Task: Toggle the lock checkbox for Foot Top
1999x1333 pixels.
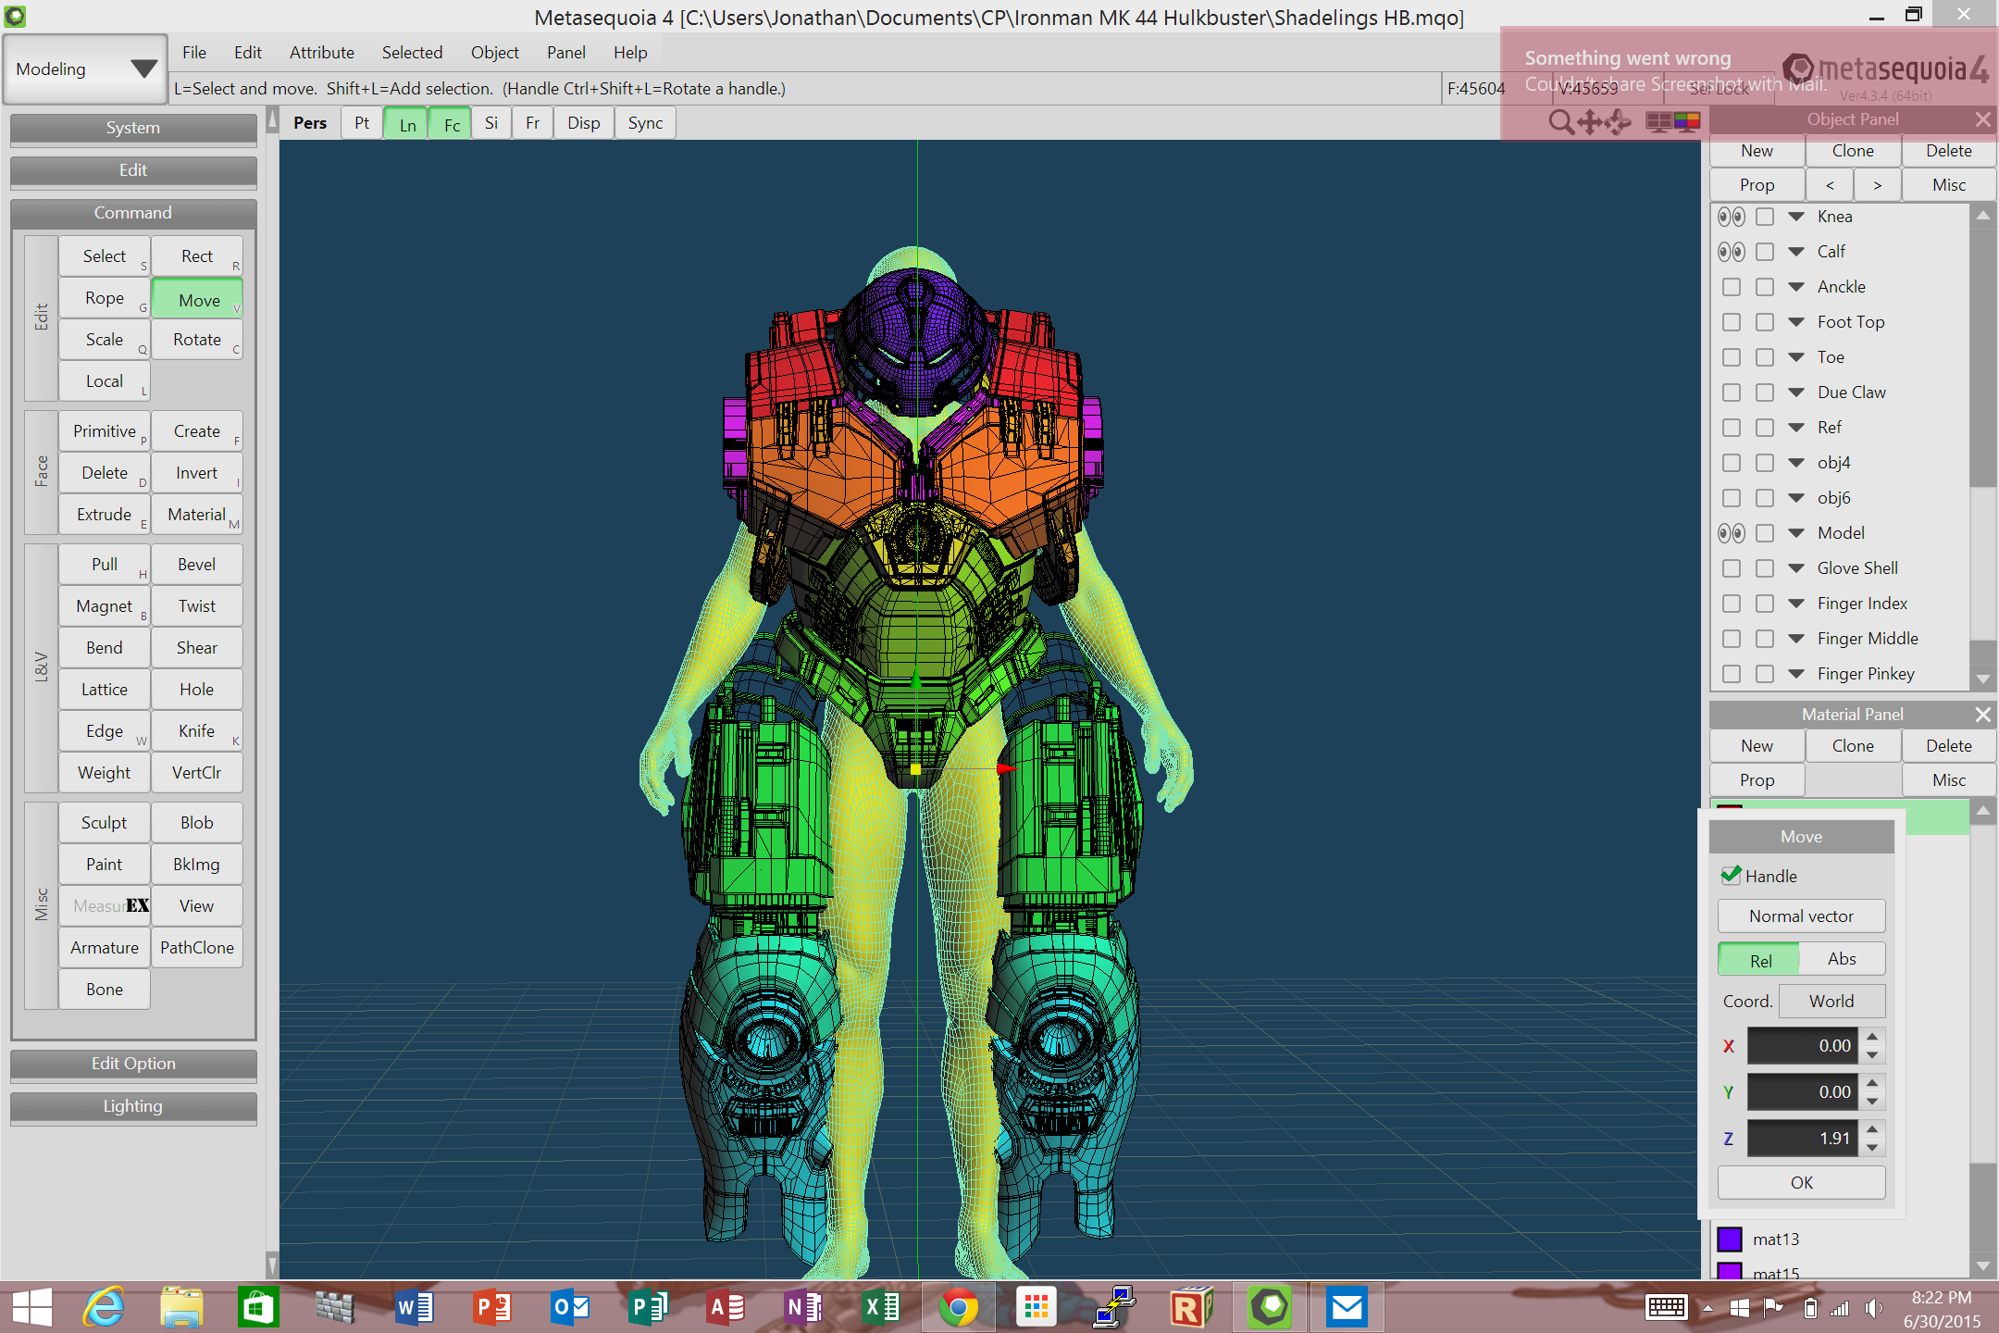Action: click(1765, 322)
